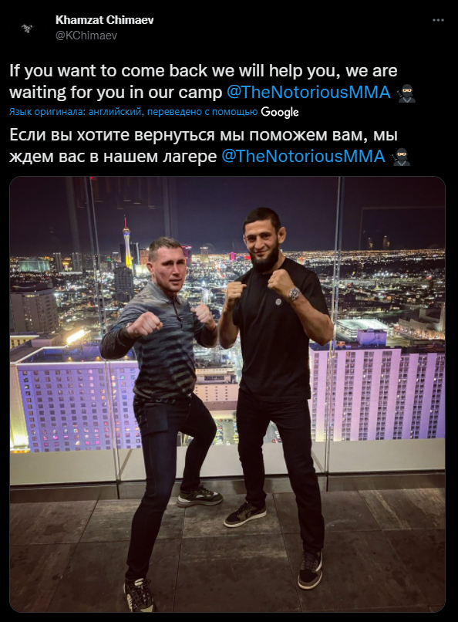Click the ninja emoji after the English text
The height and width of the screenshot is (622, 458).
click(x=406, y=93)
